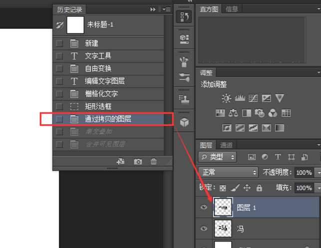
Task: Open the 3D panel cube icon
Action: (x=184, y=122)
